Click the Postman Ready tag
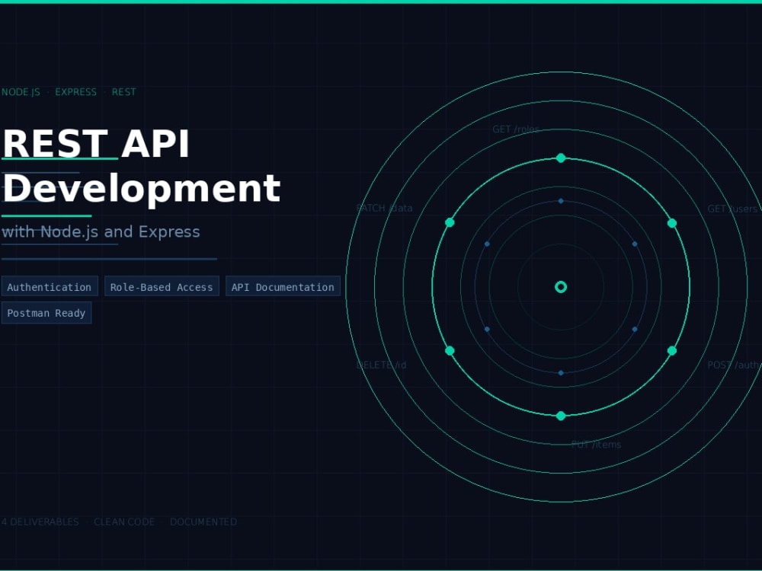This screenshot has height=571, width=762. (46, 313)
